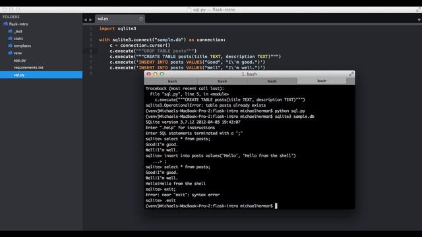Viewport: 422px width, 237px height.
Task: Expand the _test folder
Action: [x=18, y=31]
